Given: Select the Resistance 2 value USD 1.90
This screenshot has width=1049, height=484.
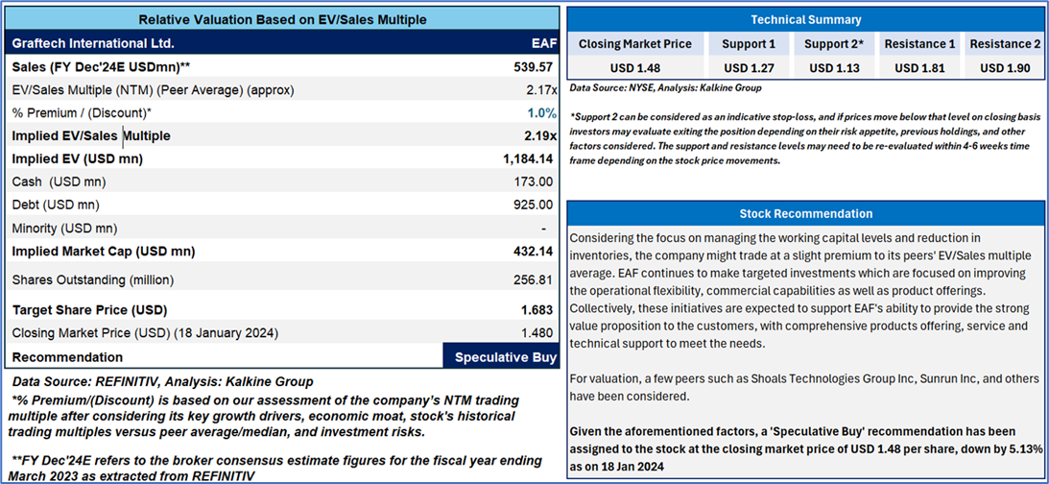Looking at the screenshot, I should pos(1004,67).
